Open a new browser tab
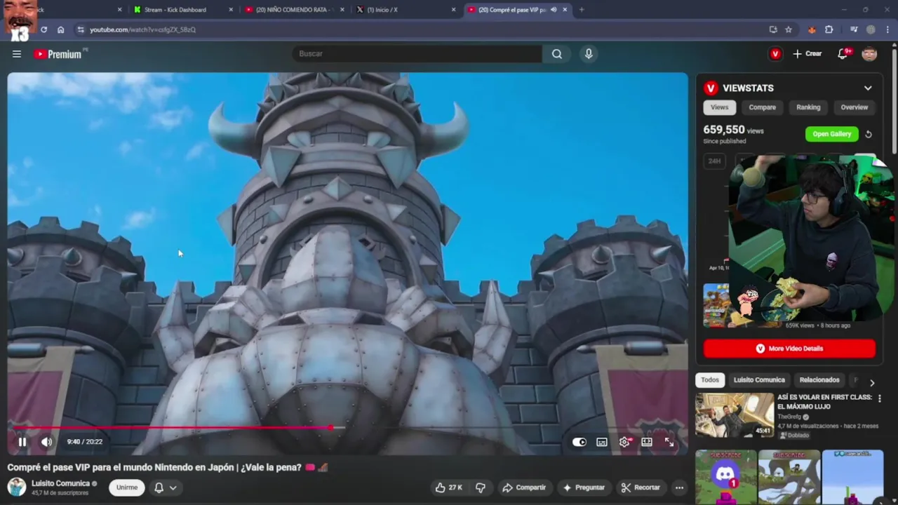Screen dimensions: 898x505 pos(582,10)
